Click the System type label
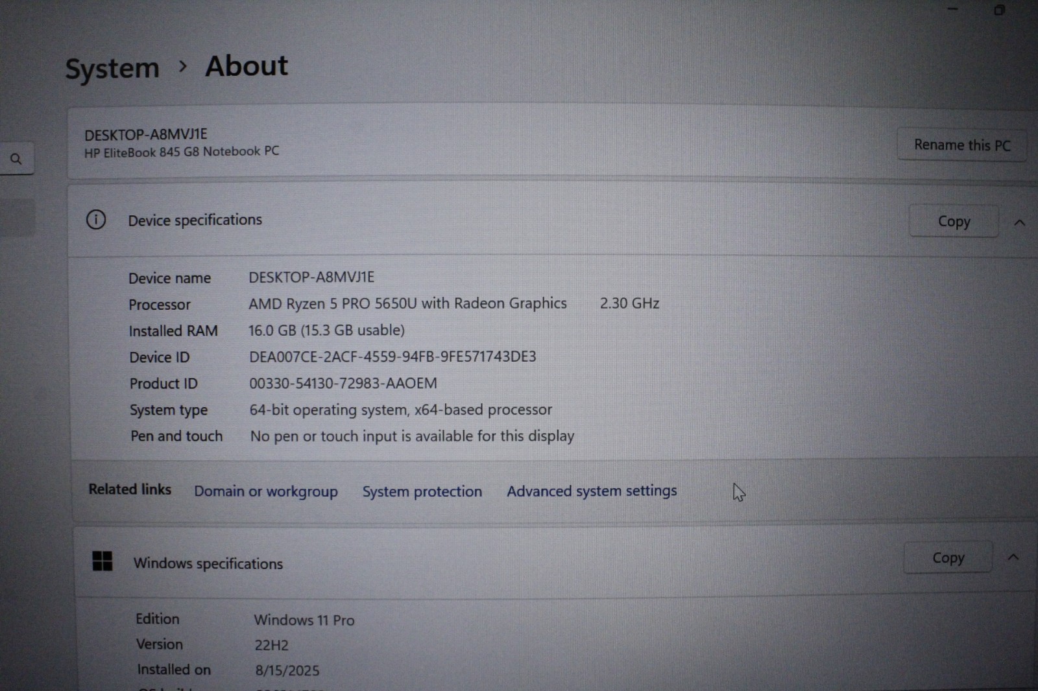The height and width of the screenshot is (691, 1038). [x=169, y=410]
